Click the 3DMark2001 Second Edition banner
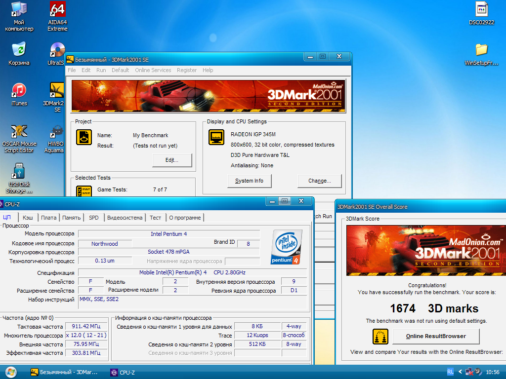 pos(208,96)
